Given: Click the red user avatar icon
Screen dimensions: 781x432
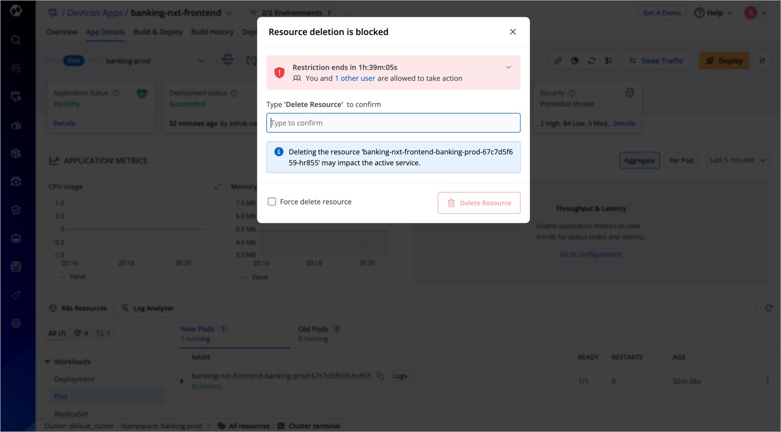Looking at the screenshot, I should click(750, 13).
